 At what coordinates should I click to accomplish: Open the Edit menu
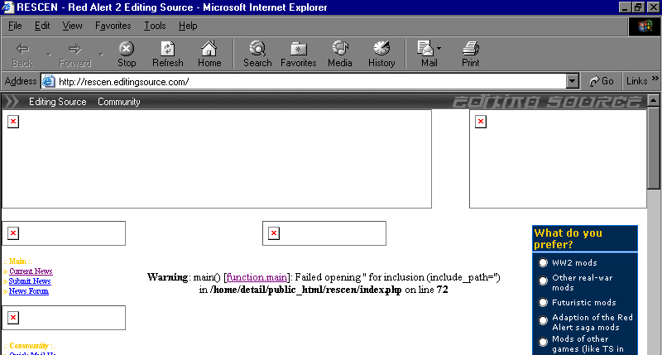pyautogui.click(x=42, y=26)
